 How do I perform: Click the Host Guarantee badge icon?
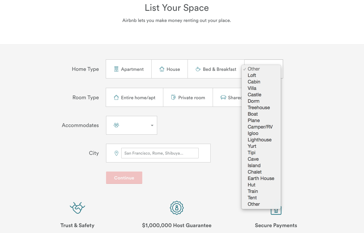pos(176,208)
